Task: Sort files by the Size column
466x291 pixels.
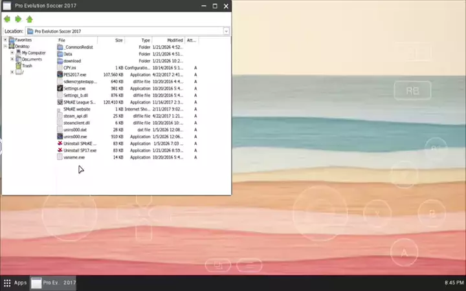Action: 118,40
